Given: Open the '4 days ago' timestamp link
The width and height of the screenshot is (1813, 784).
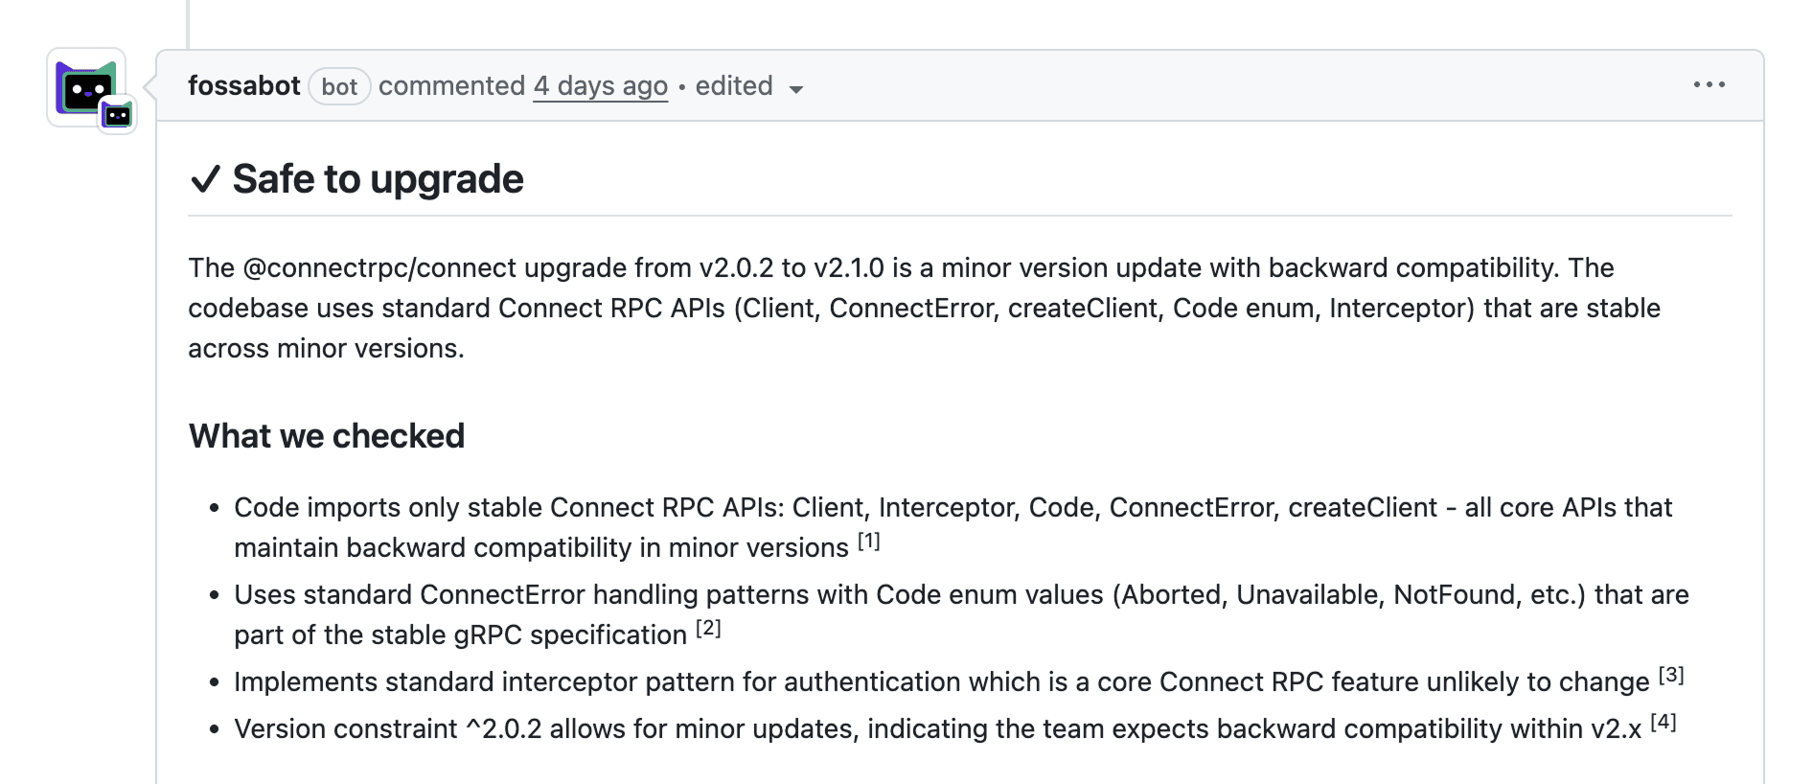Looking at the screenshot, I should [600, 86].
